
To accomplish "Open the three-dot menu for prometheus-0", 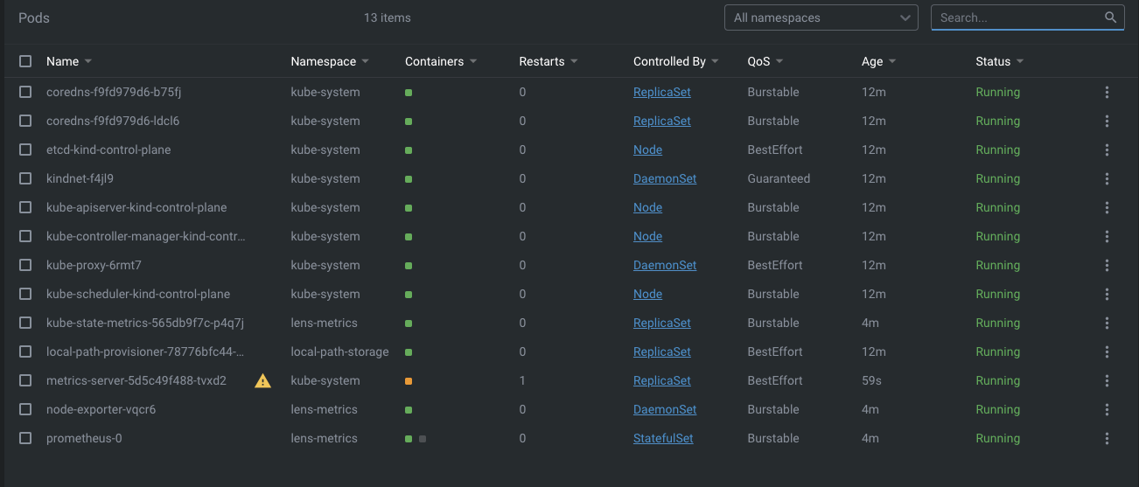I will [1107, 438].
